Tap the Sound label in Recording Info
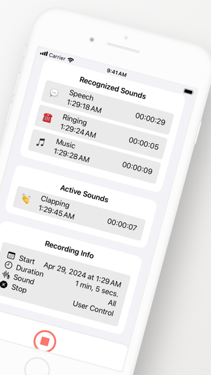Screen dimensions: 211x375 click(24, 279)
